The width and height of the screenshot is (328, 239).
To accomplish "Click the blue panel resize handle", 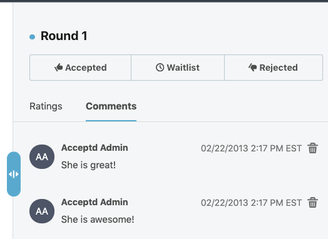I will 14,174.
